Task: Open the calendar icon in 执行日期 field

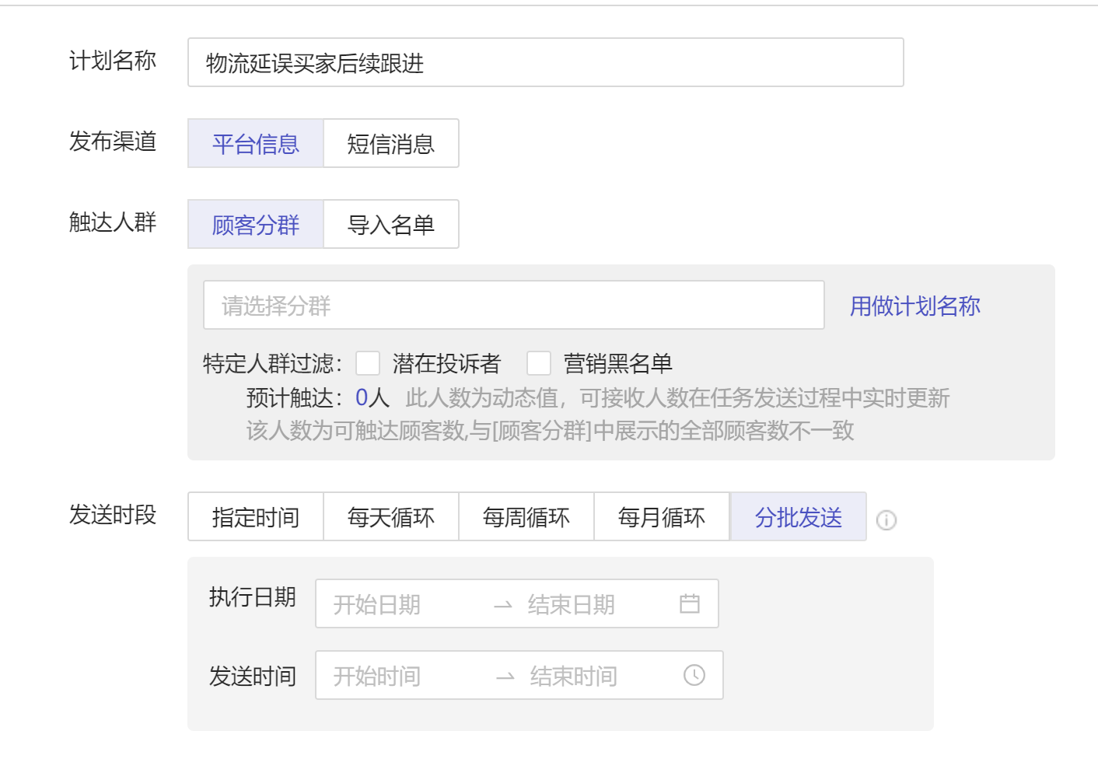Action: click(690, 603)
